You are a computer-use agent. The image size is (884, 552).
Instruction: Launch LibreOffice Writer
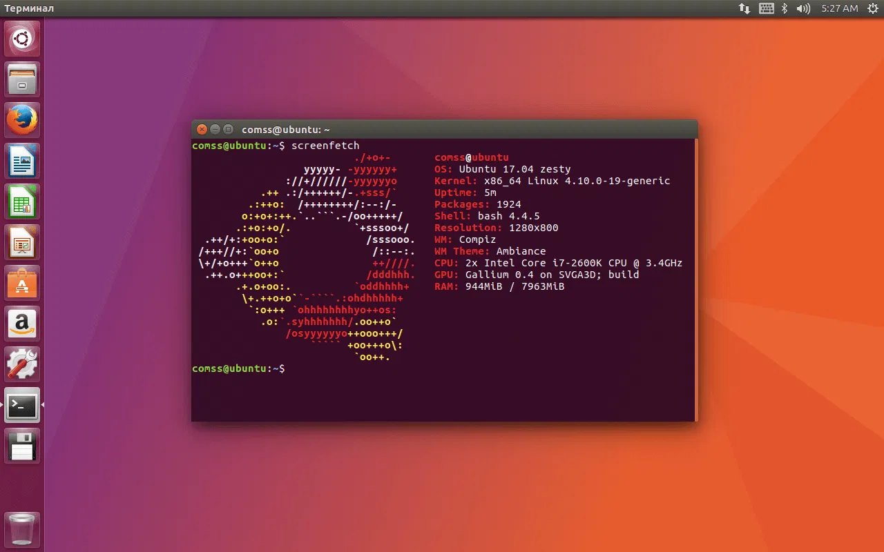21,159
